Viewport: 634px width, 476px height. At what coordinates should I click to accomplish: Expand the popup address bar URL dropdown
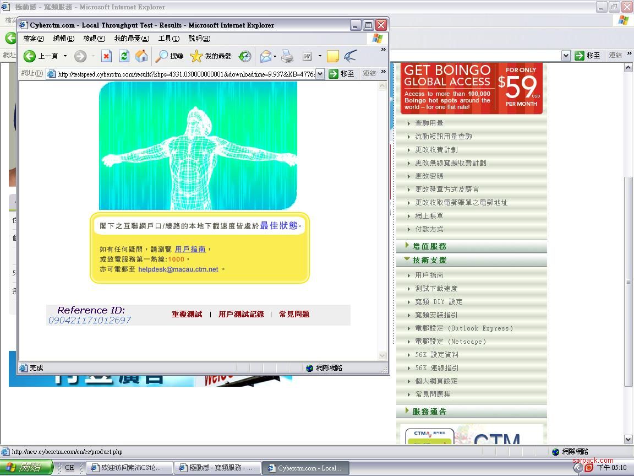point(320,74)
